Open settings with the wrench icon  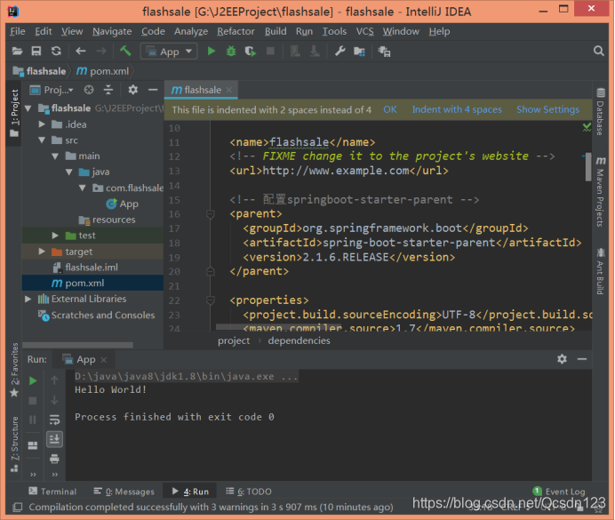339,51
